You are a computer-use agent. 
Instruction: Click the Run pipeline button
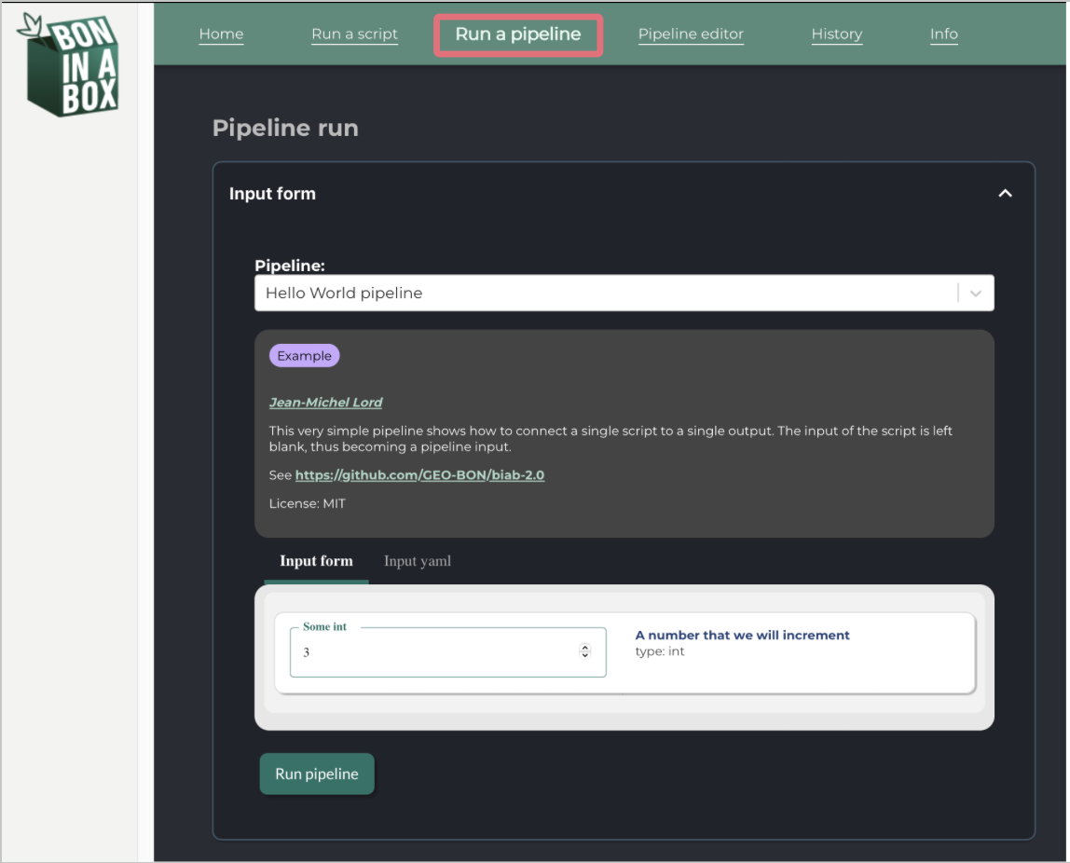317,774
